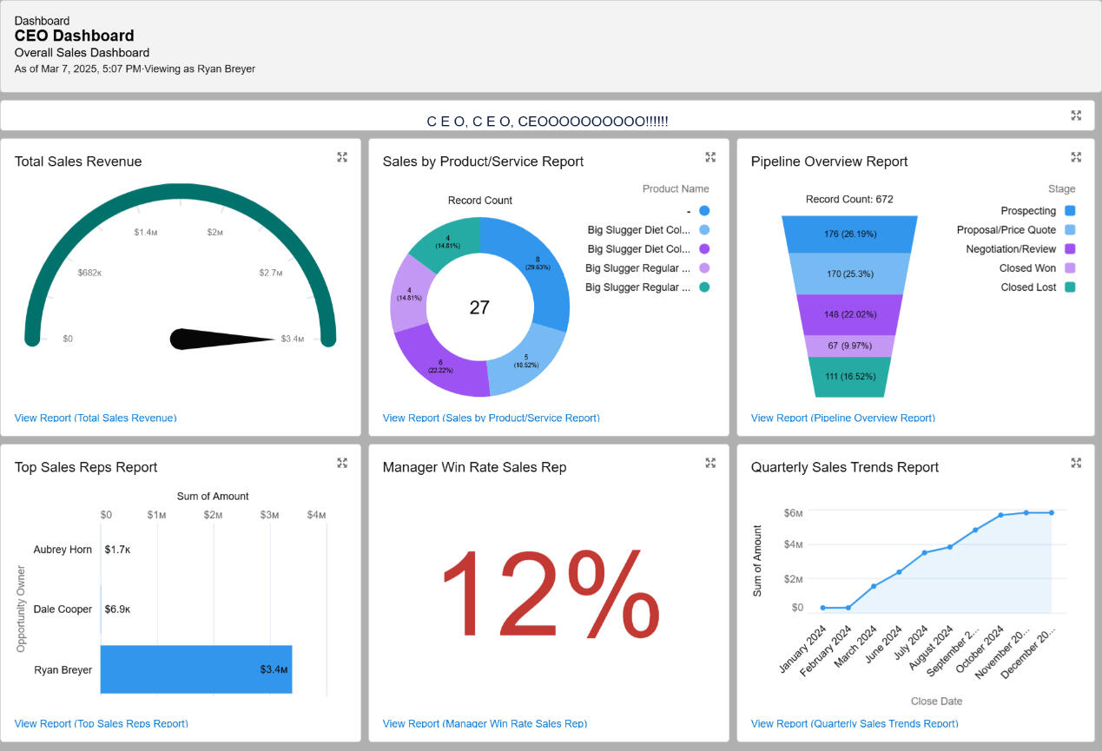Open View Report (Quarterly Sales Trends Report)

click(854, 723)
